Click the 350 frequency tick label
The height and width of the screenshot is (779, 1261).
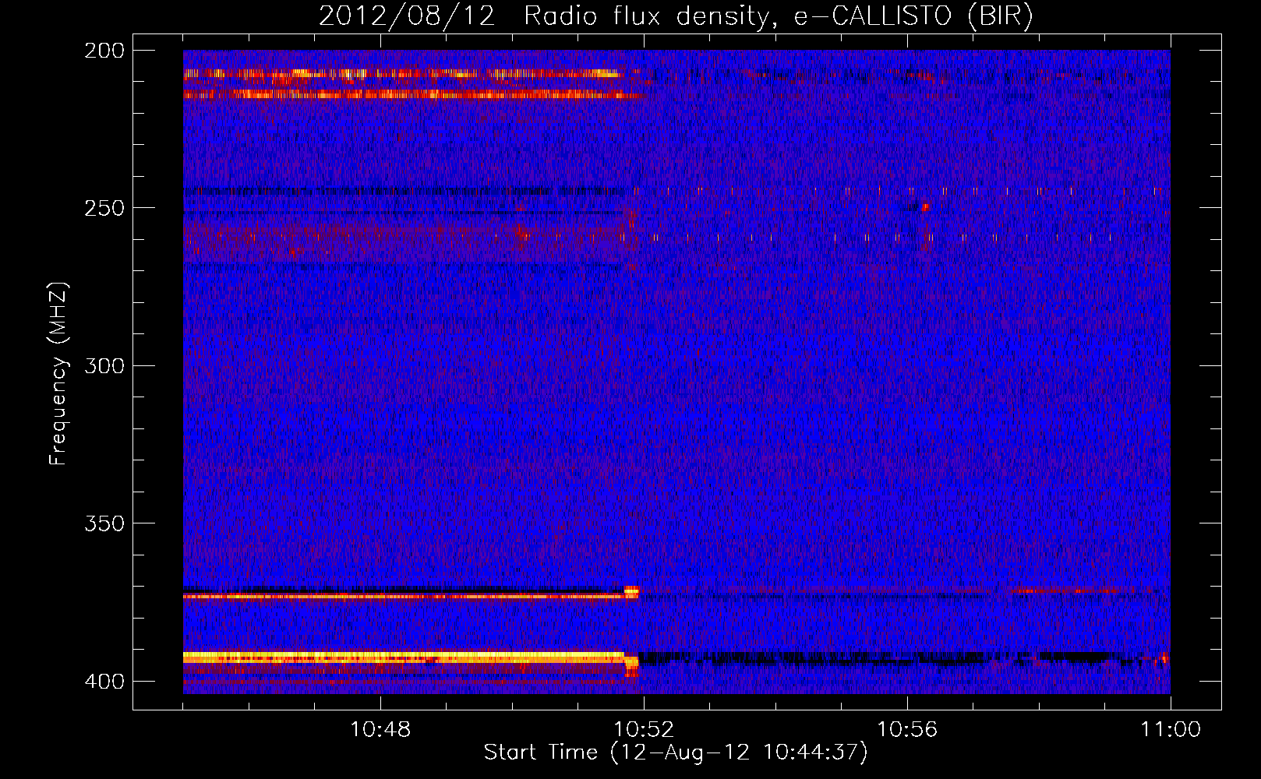tap(104, 523)
